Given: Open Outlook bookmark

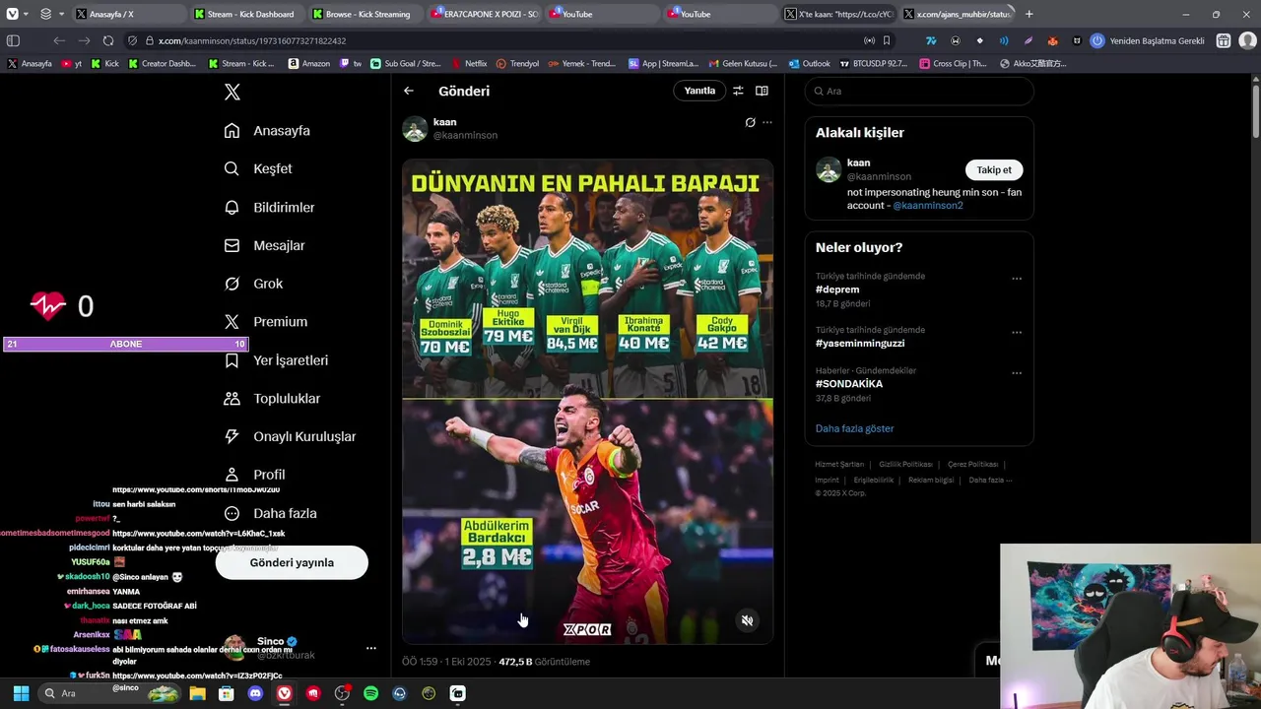Looking at the screenshot, I should 809,63.
